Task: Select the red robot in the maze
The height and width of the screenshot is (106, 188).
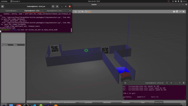Action: (x=126, y=77)
